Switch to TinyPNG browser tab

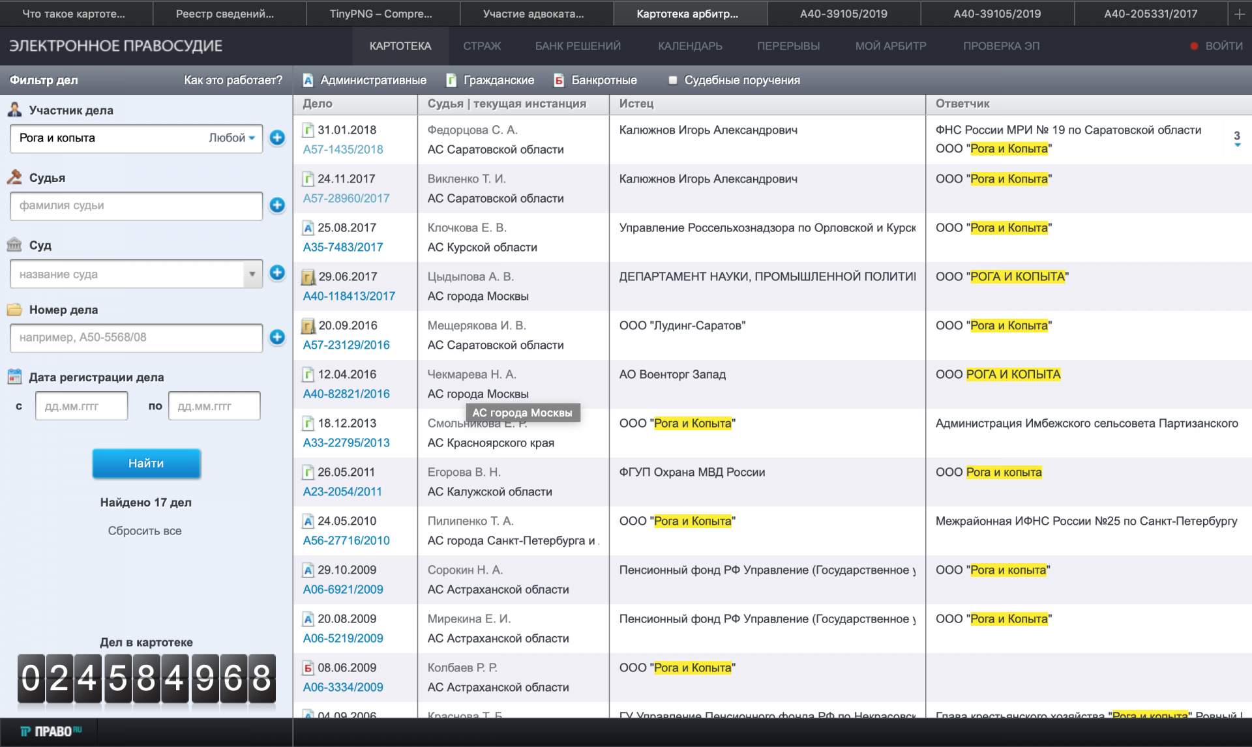381,14
